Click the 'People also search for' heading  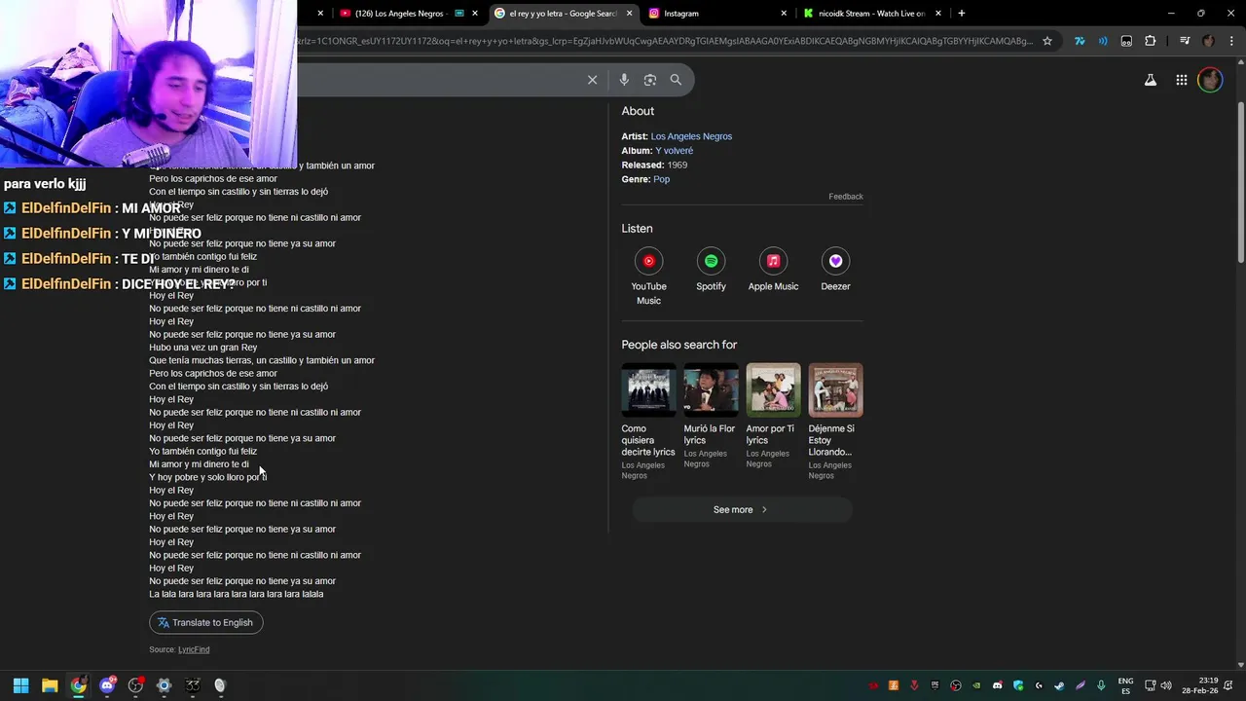tap(679, 345)
